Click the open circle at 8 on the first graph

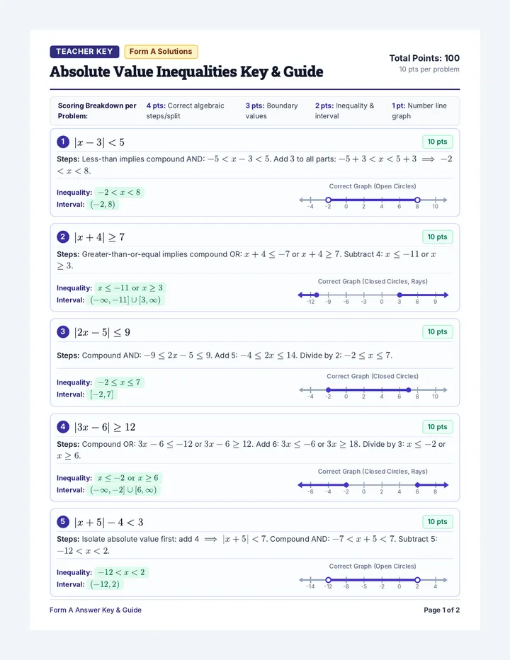(417, 200)
